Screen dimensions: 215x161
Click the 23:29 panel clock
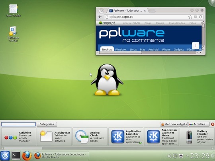(199, 156)
